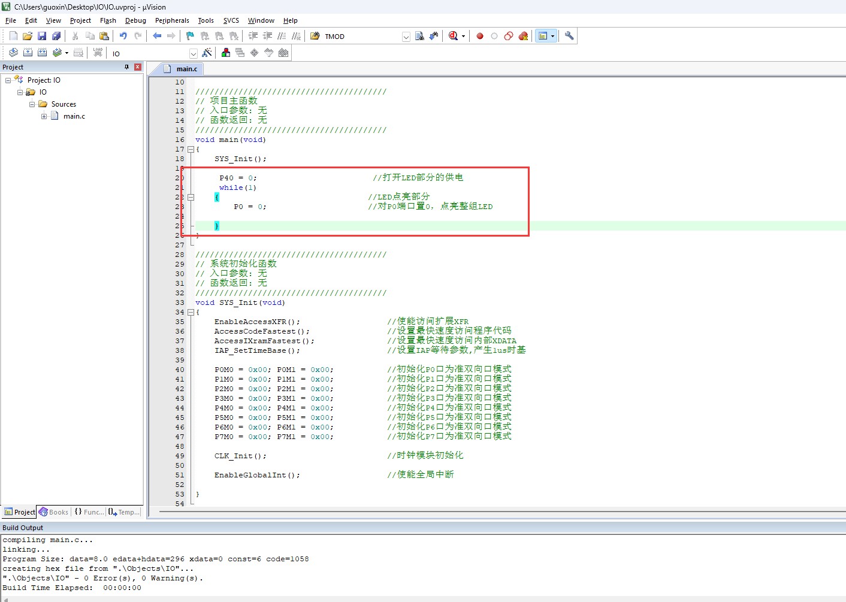Collapse SYS_Init fold at line 34
846x602 pixels.
(191, 312)
